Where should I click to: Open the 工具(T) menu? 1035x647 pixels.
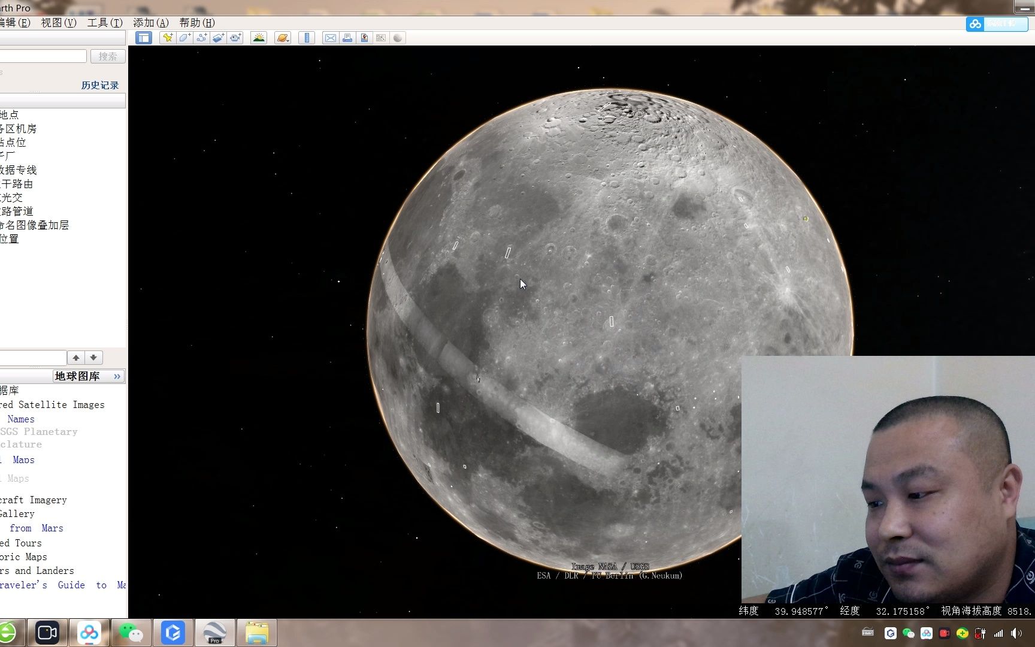coord(105,23)
